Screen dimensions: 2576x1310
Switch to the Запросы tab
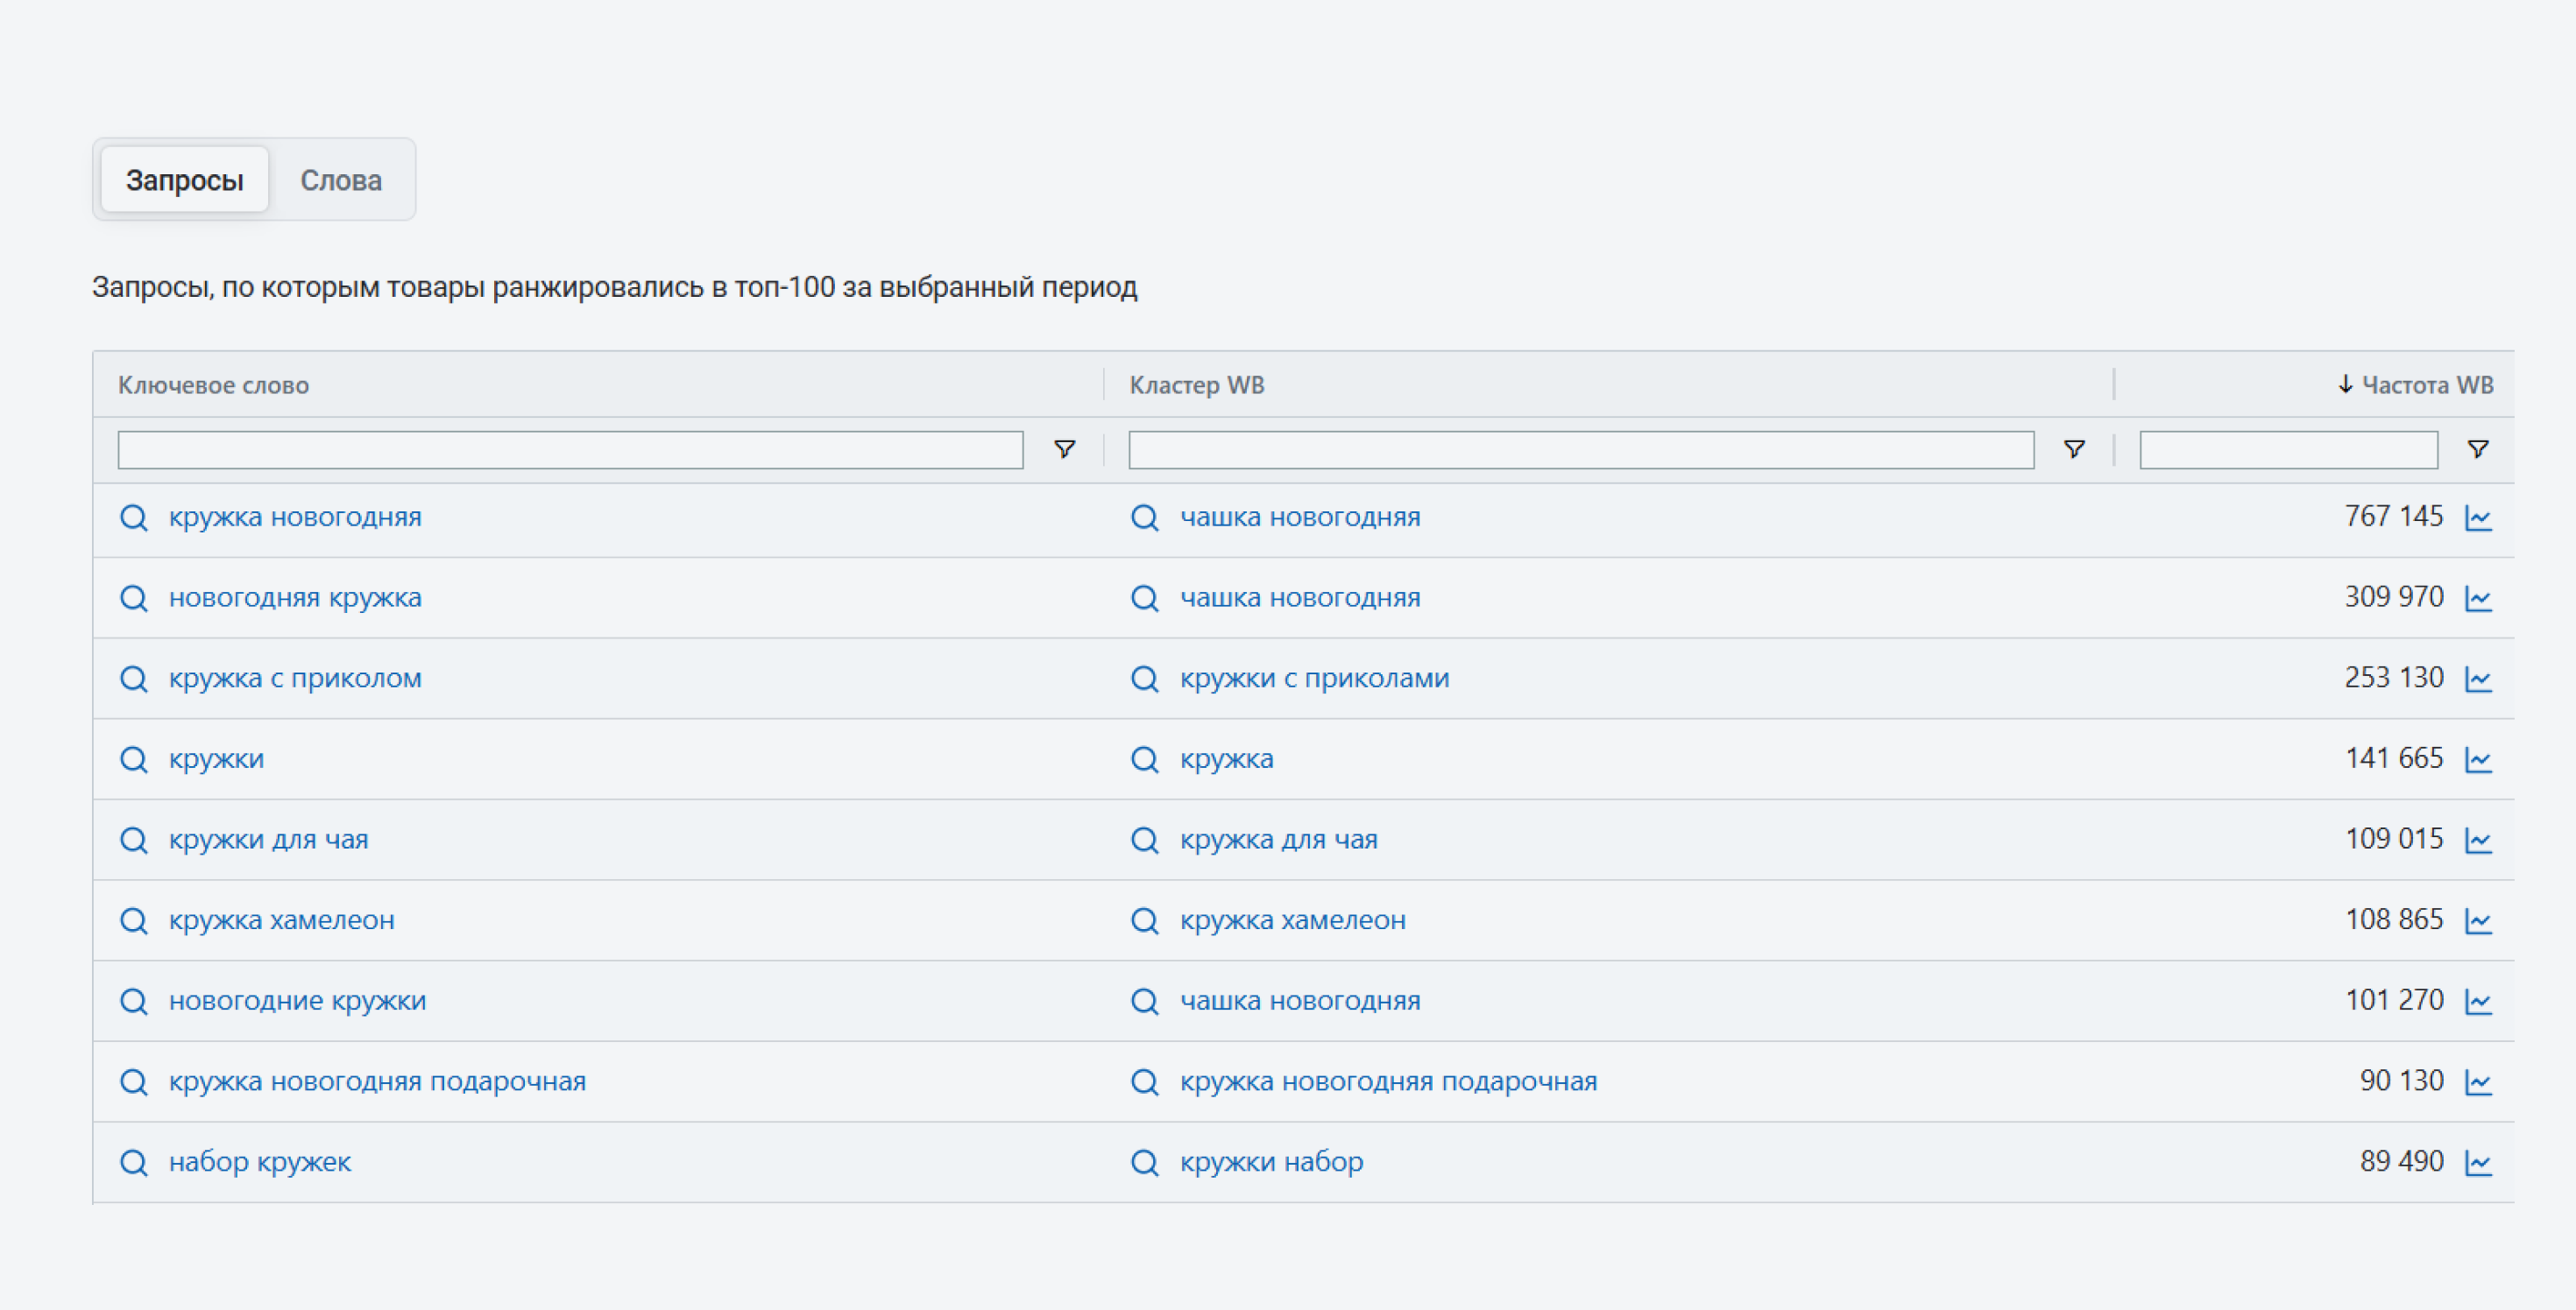click(x=185, y=180)
